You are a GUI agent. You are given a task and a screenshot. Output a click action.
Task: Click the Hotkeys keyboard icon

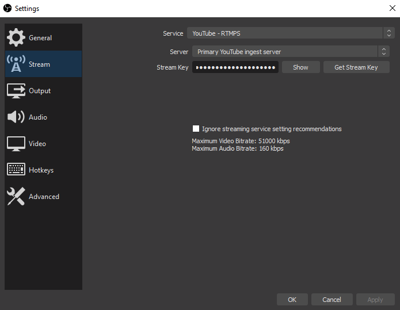click(x=16, y=170)
